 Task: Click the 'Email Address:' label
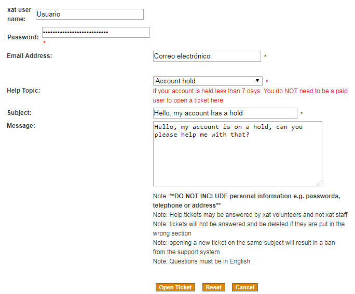click(30, 56)
